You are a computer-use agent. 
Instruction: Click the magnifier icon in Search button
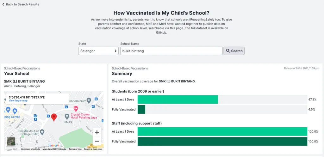click(228, 51)
